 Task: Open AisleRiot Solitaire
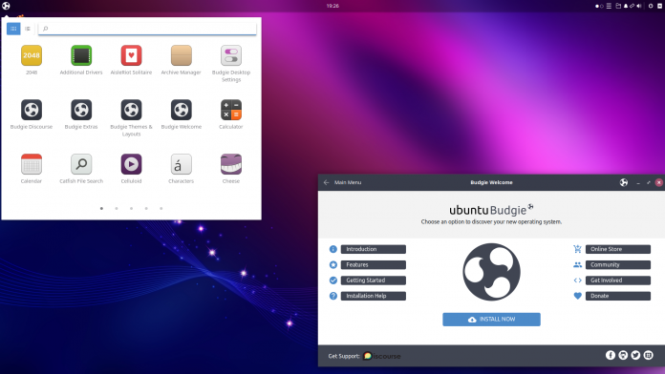click(x=131, y=55)
